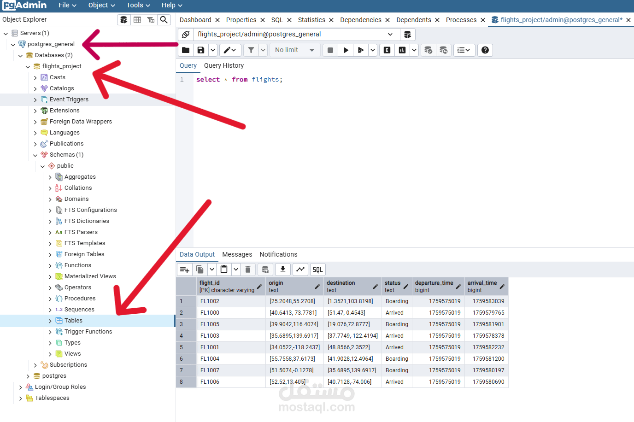Open the No limit rows dropdown
The image size is (634, 422).
point(295,50)
